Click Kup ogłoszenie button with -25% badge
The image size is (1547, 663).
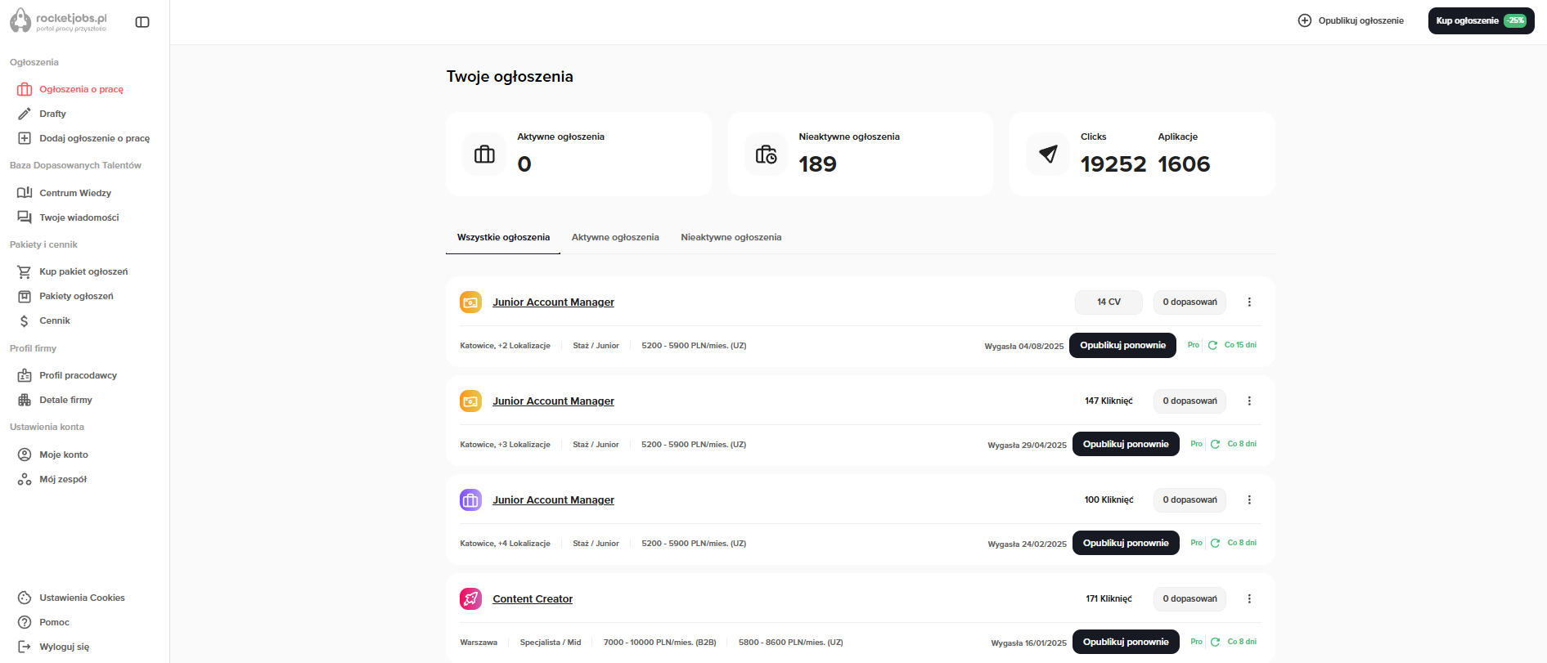tap(1481, 21)
